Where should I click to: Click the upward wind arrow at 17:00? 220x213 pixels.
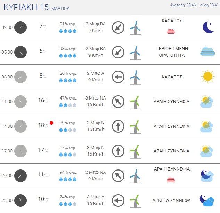(x=118, y=151)
